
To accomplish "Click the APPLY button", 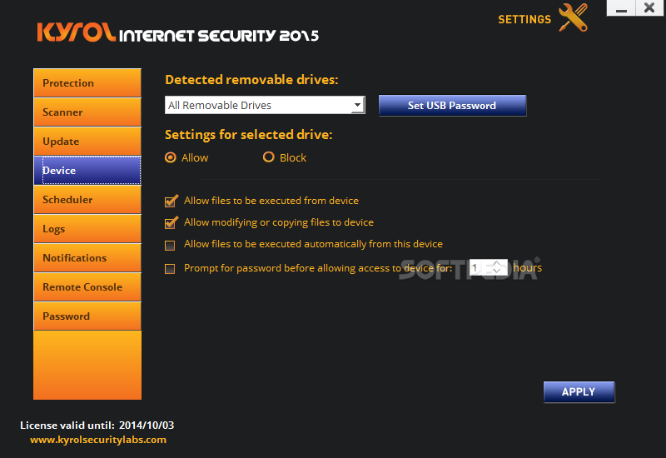I will point(579,391).
